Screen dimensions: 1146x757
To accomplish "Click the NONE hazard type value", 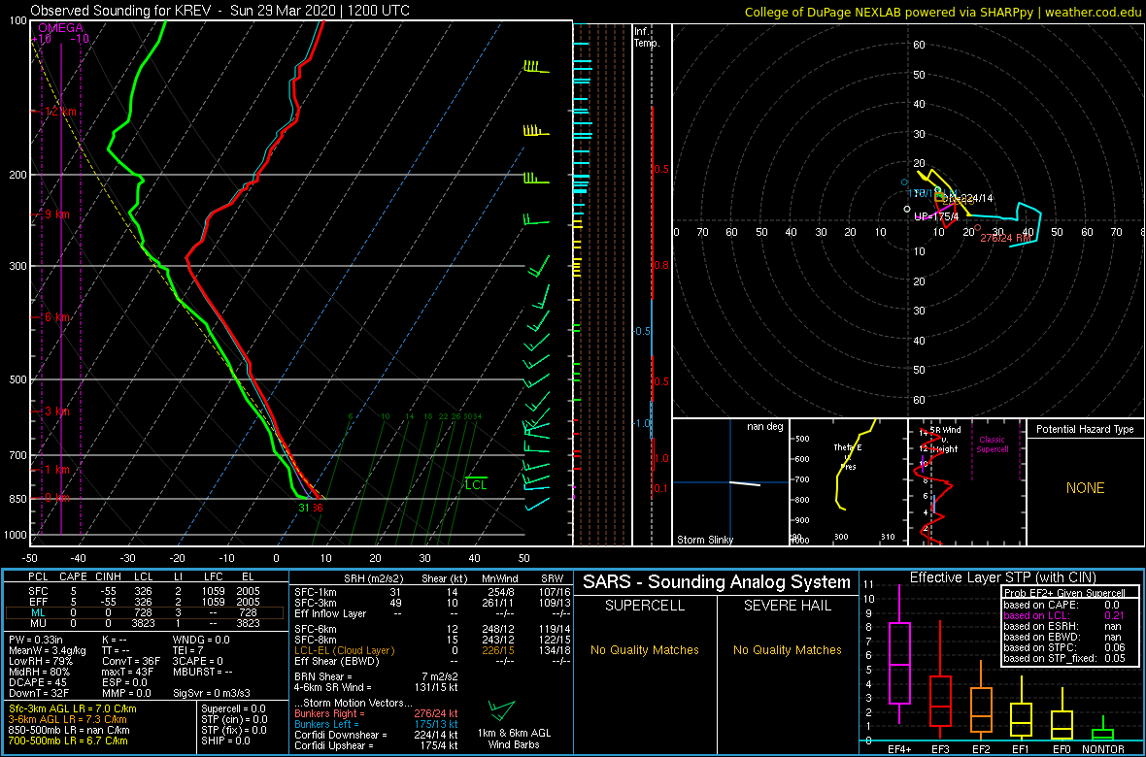I will click(x=1085, y=488).
